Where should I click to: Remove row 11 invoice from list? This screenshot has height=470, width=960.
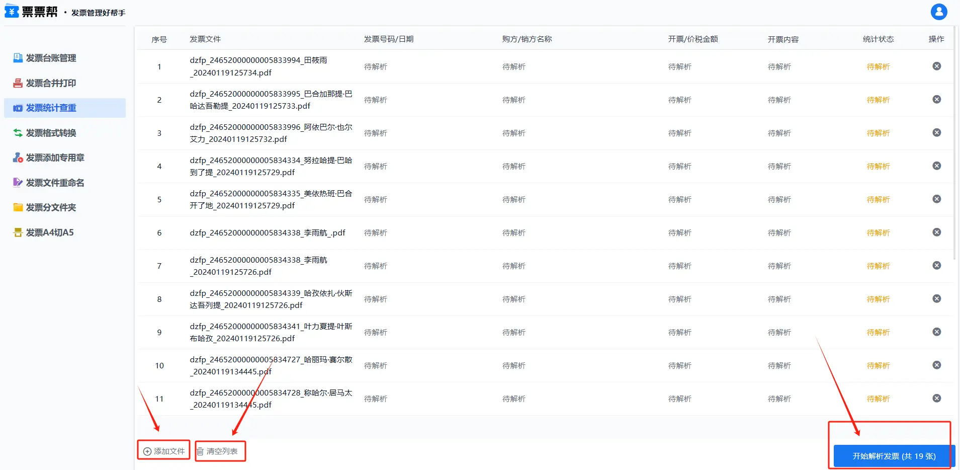936,398
